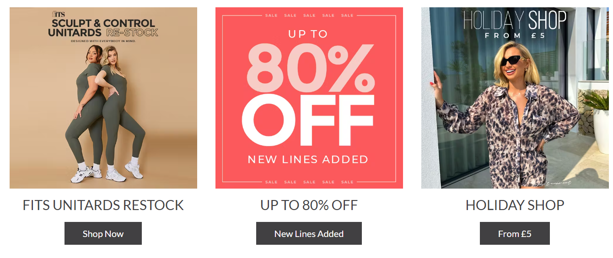Click the HOLIDAY SHOP overlay title on photo
Image resolution: width=613 pixels, height=258 pixels.
[x=515, y=20]
